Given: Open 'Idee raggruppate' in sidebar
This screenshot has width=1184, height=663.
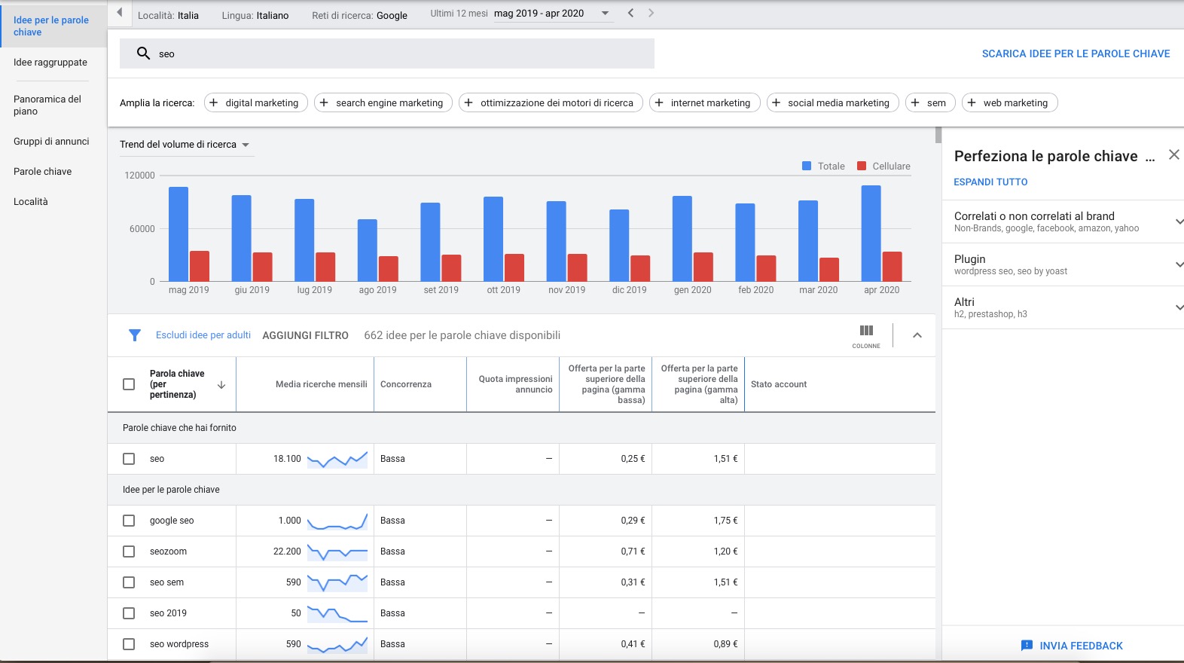Looking at the screenshot, I should 50,63.
